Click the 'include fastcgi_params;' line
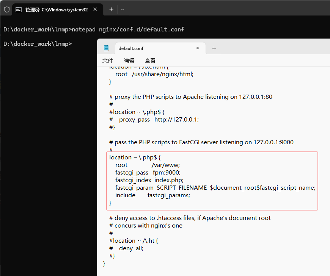This screenshot has width=330, height=276. [x=152, y=195]
